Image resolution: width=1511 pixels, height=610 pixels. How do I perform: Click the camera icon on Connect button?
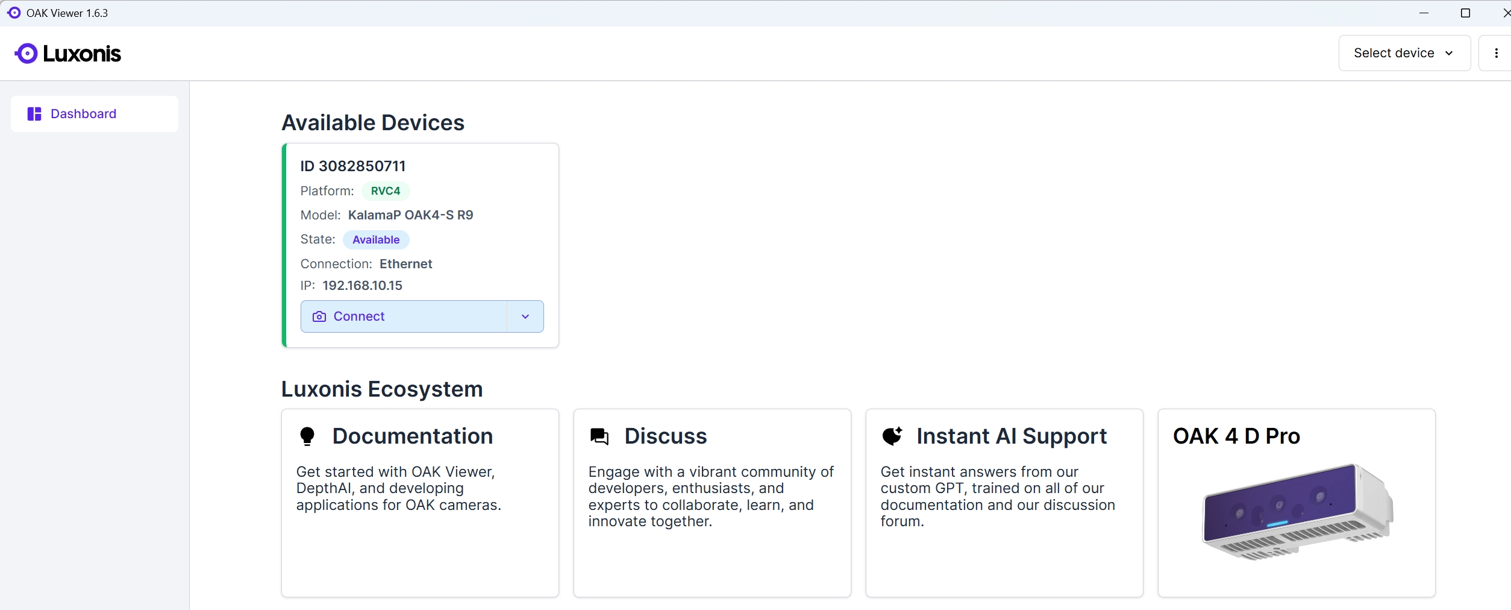click(319, 316)
